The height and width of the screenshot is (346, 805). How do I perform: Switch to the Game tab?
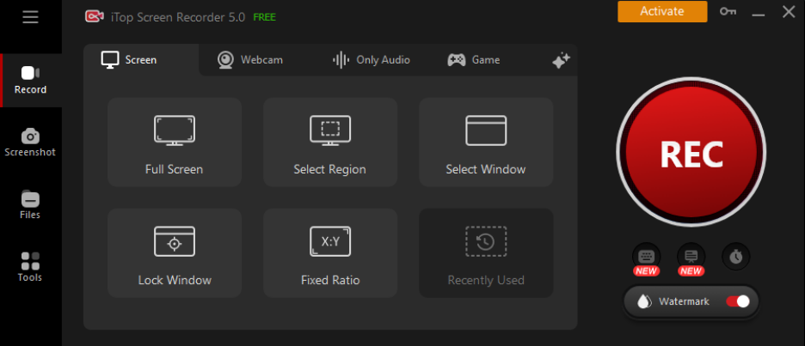point(473,60)
